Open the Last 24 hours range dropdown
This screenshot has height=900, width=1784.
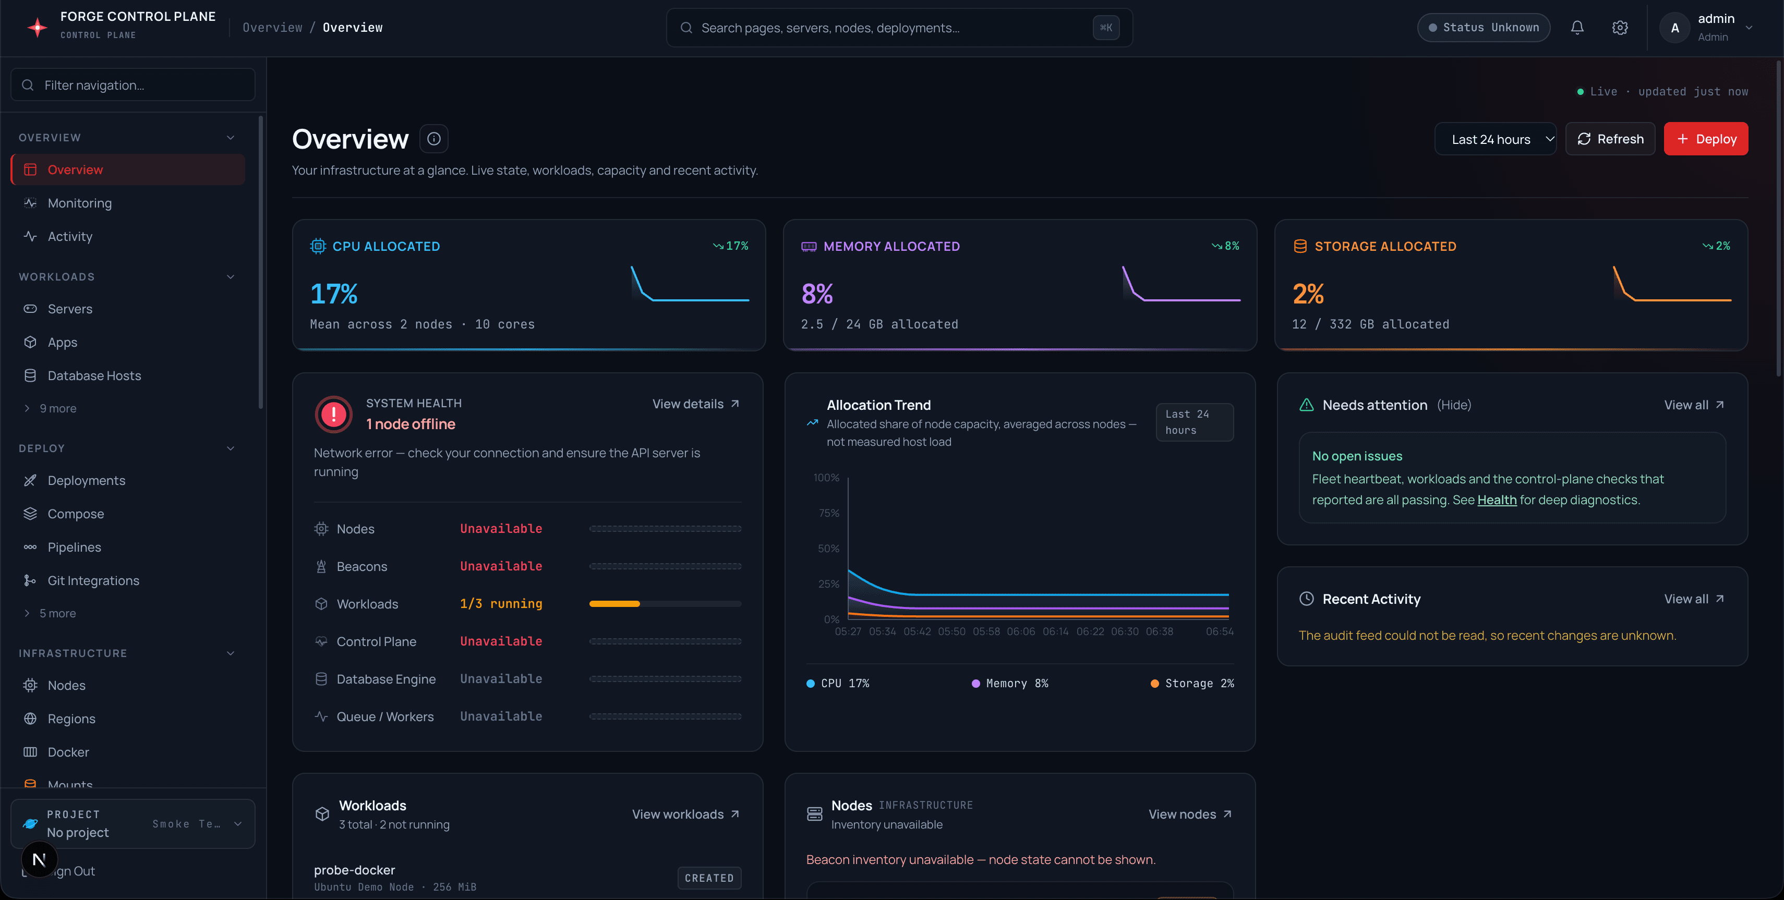tap(1495, 139)
